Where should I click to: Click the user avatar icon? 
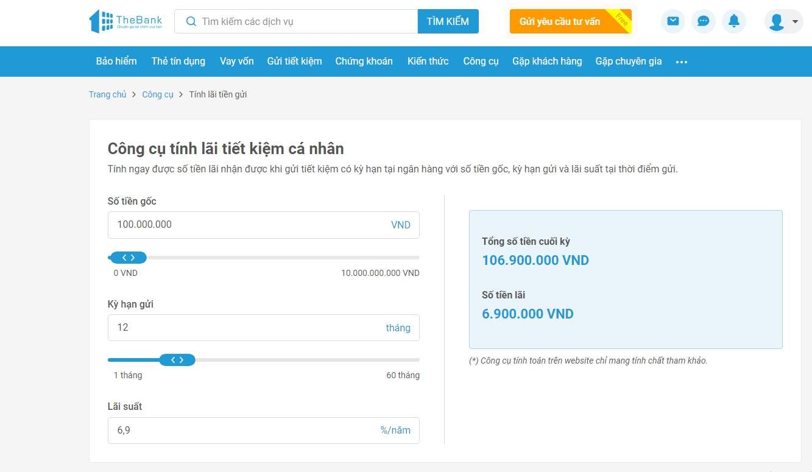coord(776,22)
